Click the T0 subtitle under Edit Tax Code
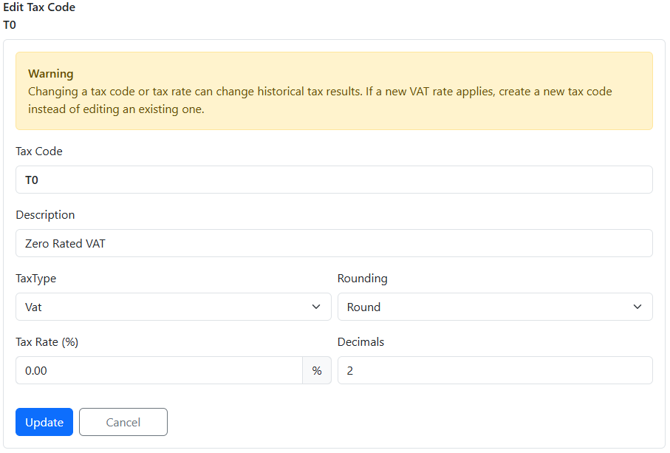670x453 pixels. 10,24
